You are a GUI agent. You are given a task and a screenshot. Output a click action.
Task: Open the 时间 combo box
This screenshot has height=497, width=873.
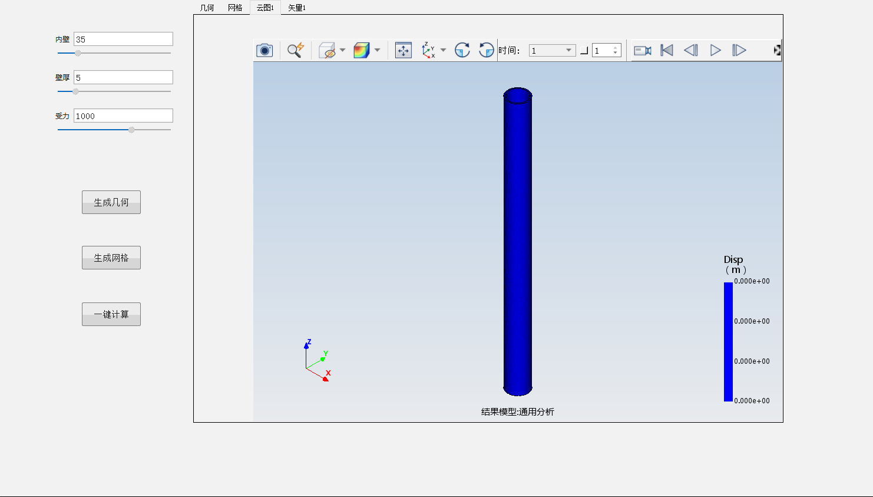coord(552,51)
